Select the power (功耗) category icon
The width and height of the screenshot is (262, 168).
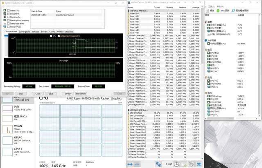click(x=206, y=93)
